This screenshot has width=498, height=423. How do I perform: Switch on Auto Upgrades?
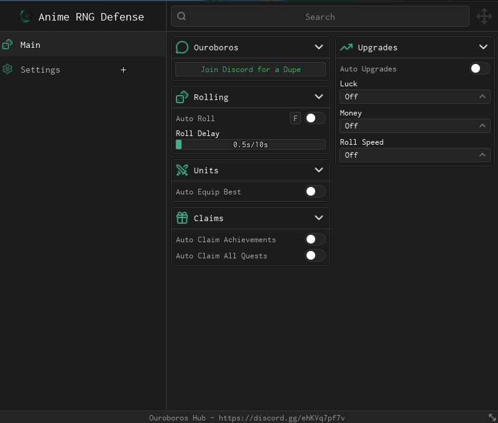pos(479,68)
